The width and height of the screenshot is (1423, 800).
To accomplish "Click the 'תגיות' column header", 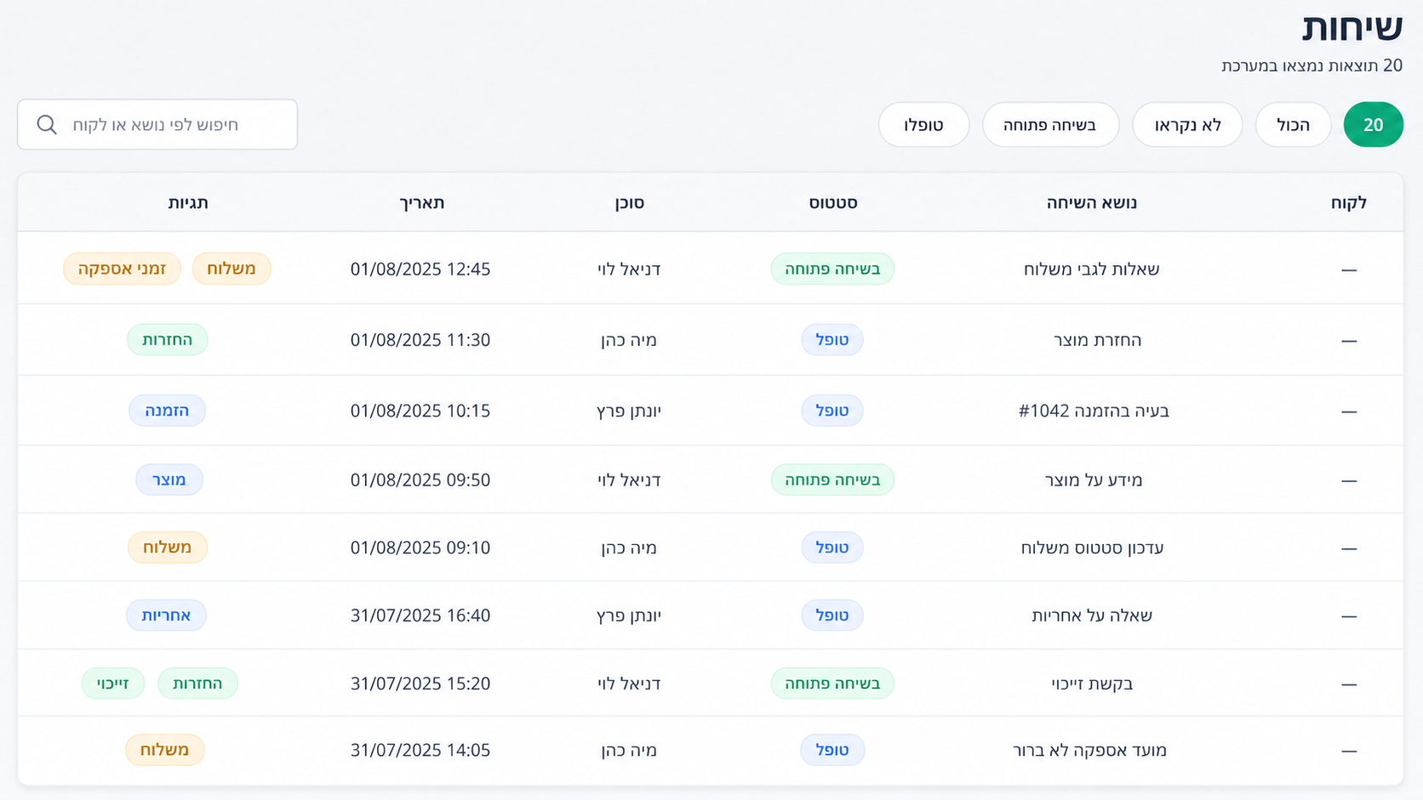I will pyautogui.click(x=188, y=202).
